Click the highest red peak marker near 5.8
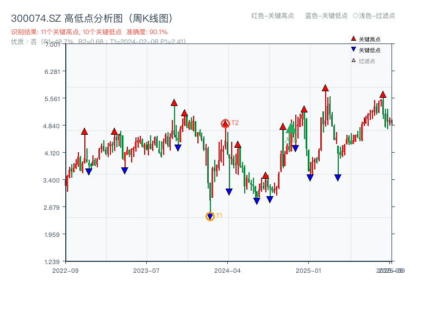The height and width of the screenshot is (326, 435). coord(325,88)
